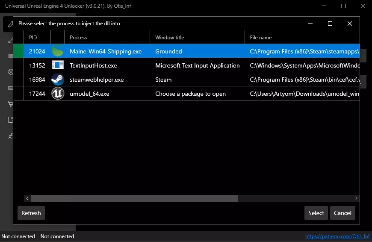Screen dimensions: 372x242
Task: Click the Steam logo icon for steamwebhelper.exe
Action: (58, 80)
